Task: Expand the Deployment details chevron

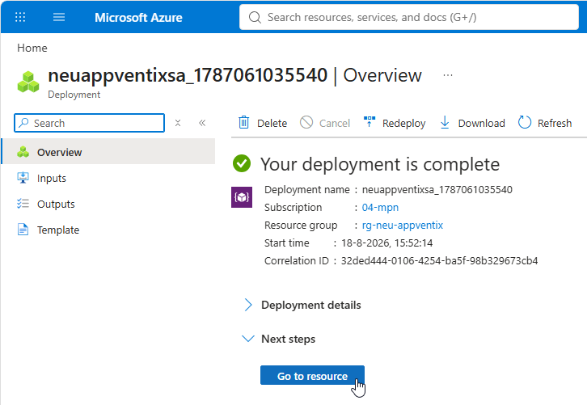Action: click(248, 305)
